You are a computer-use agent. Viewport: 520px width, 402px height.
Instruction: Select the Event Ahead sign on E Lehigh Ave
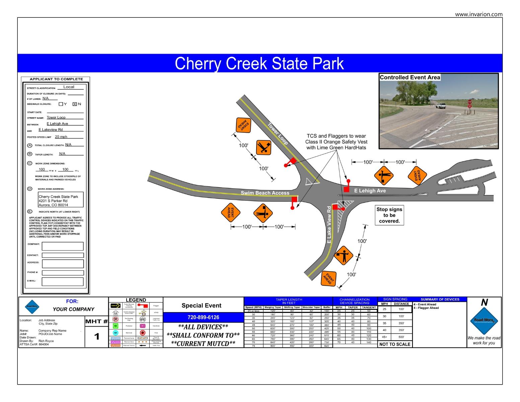417,175
